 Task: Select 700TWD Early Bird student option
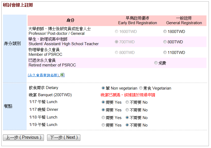click(x=117, y=42)
